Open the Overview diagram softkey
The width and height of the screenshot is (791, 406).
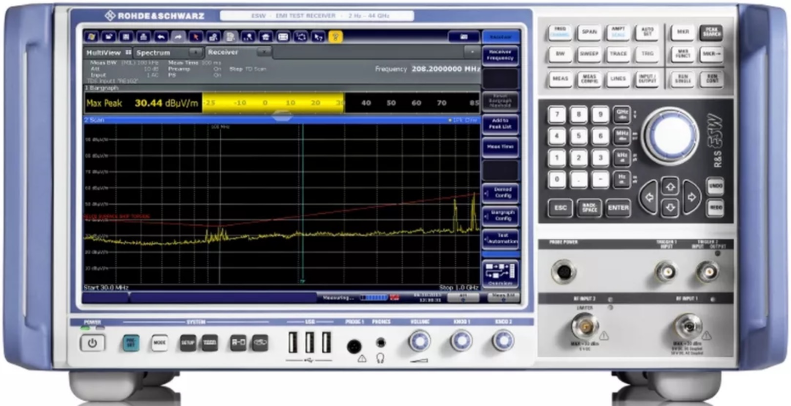point(500,274)
